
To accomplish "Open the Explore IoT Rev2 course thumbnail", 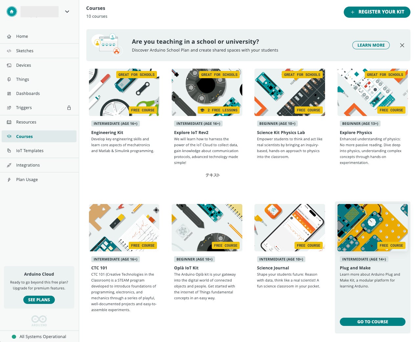I will (207, 92).
